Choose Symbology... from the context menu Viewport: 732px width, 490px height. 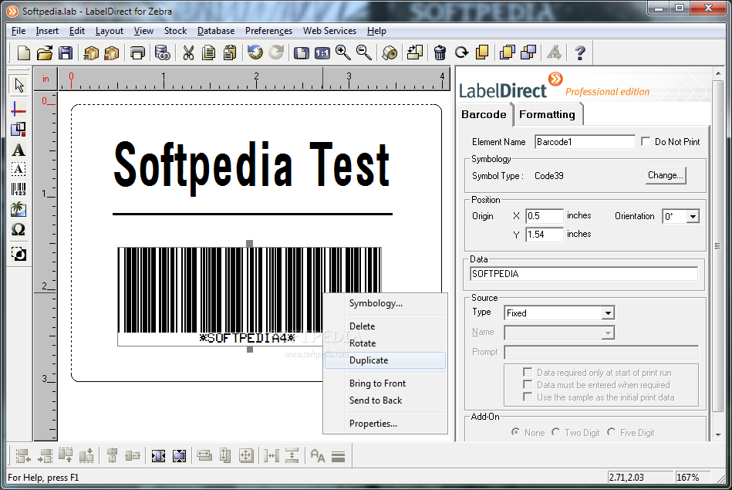pyautogui.click(x=385, y=303)
